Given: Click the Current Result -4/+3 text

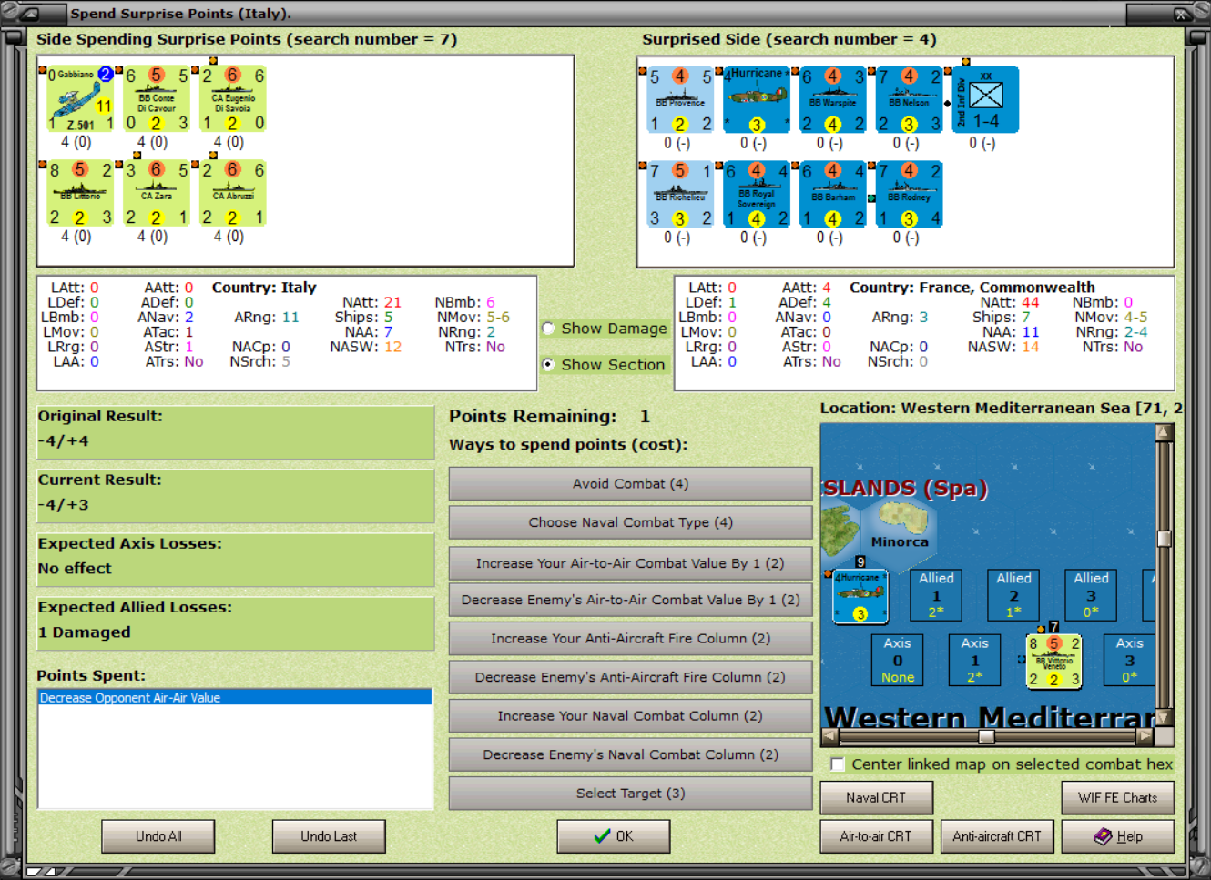Looking at the screenshot, I should click(64, 505).
